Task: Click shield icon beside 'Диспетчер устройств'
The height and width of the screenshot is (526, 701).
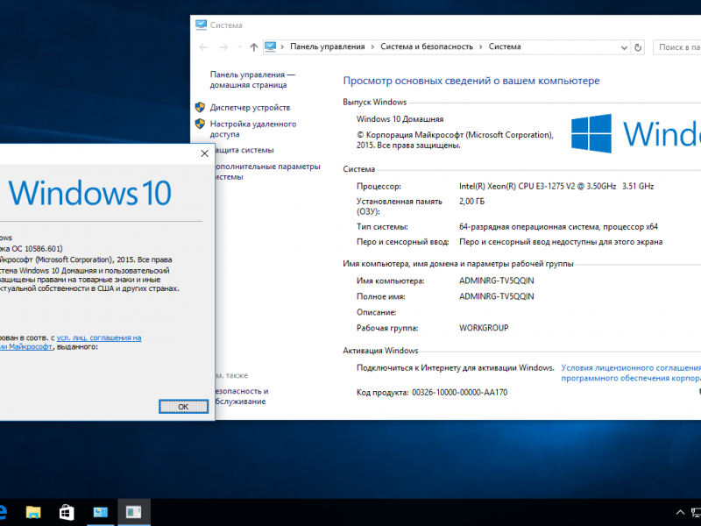Action: click(200, 107)
